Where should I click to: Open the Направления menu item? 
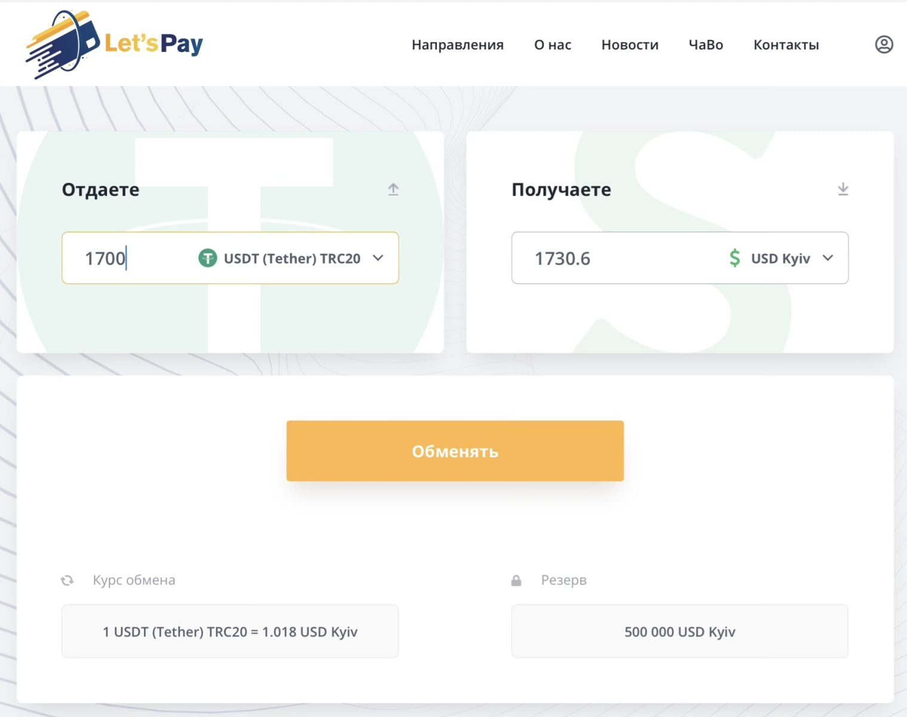tap(457, 45)
